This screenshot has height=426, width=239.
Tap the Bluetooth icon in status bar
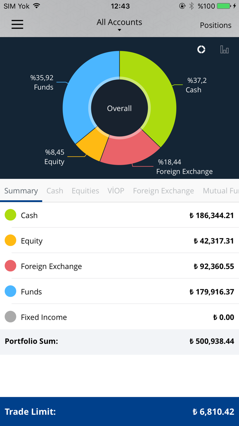click(x=192, y=6)
